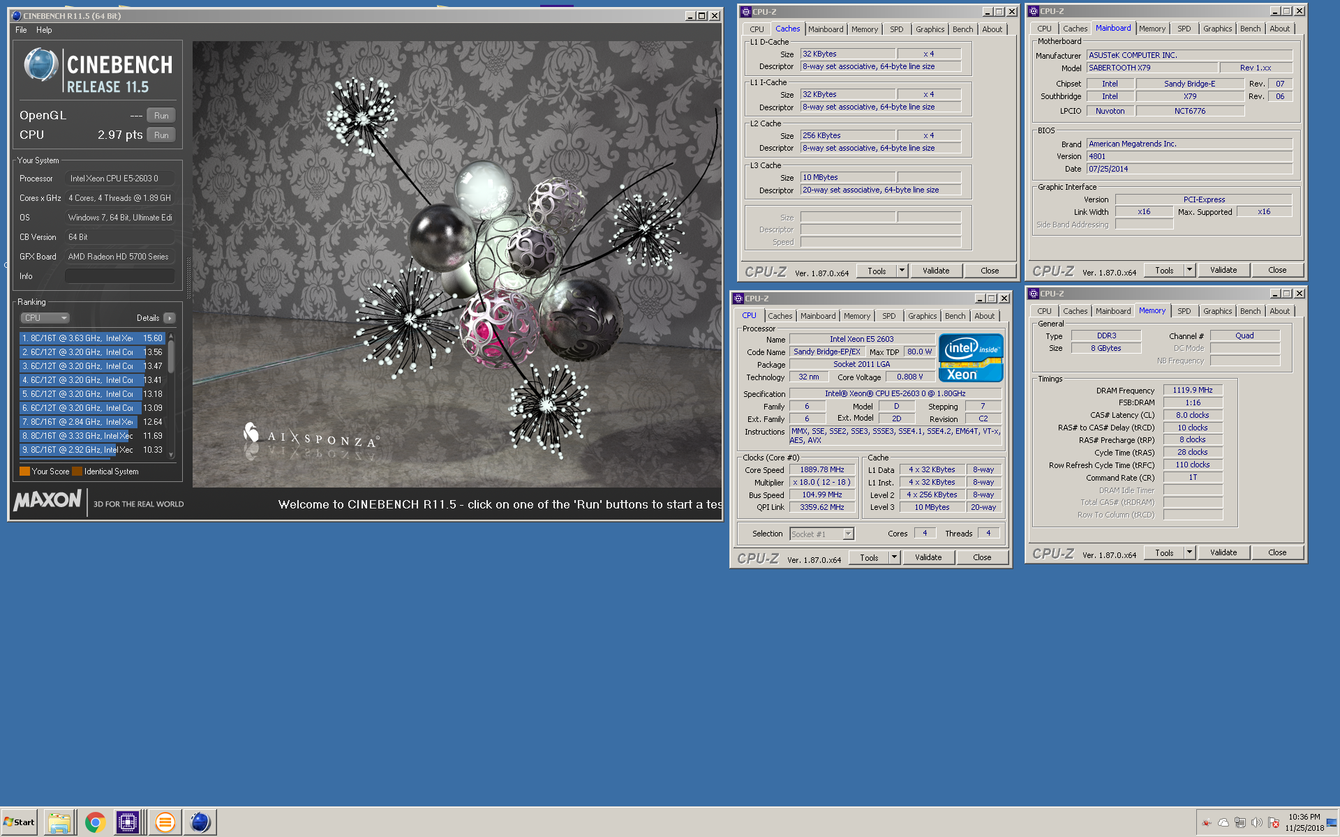Click the Cinebench render preview image
Screen dimensions: 1340x837
tap(456, 264)
